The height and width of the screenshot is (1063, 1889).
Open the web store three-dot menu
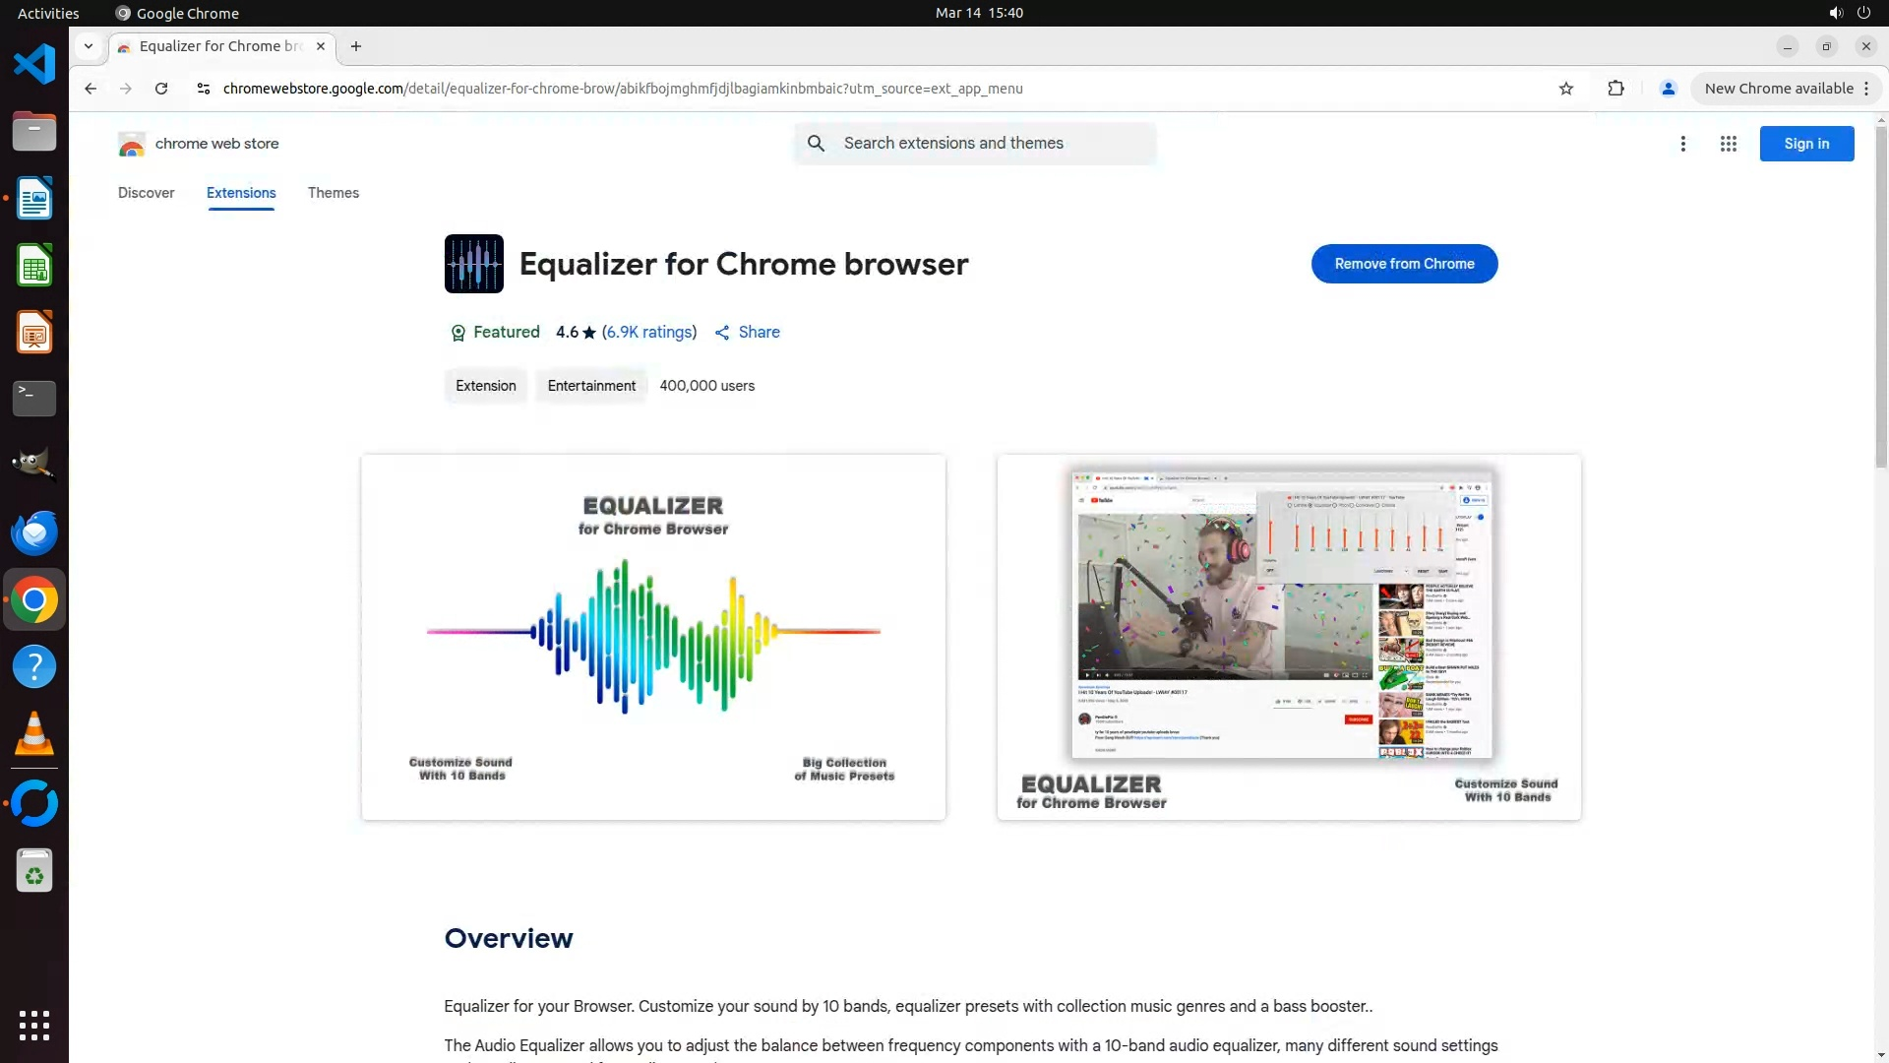click(x=1683, y=144)
